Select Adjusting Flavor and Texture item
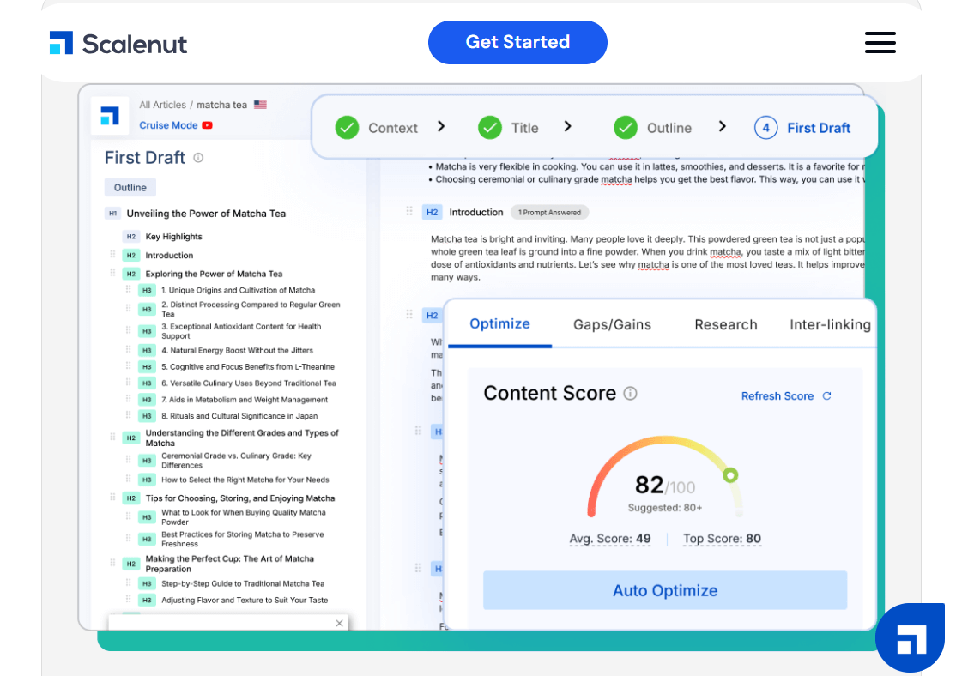 point(245,600)
